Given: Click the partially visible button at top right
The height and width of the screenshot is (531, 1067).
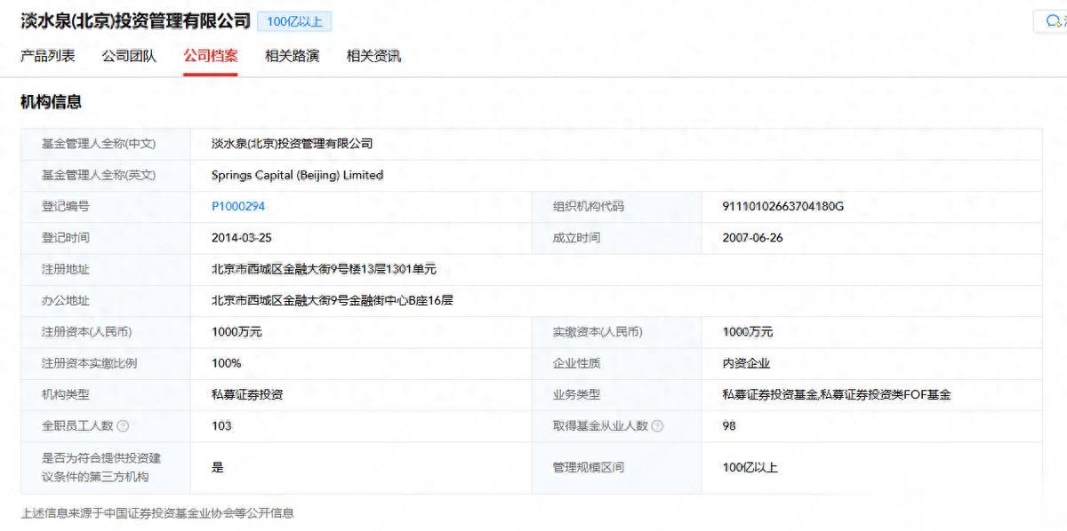Looking at the screenshot, I should click(1051, 21).
